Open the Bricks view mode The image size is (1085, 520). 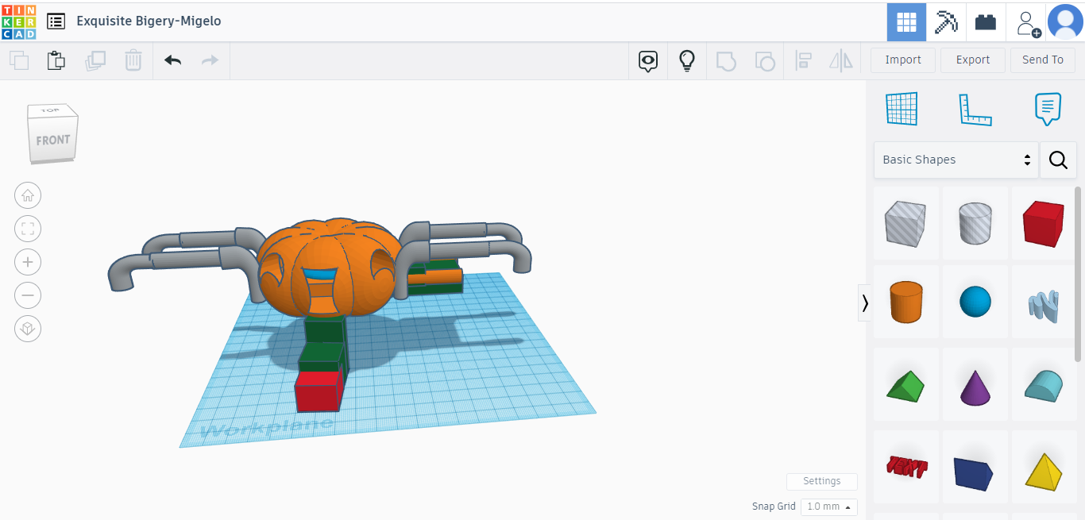click(x=986, y=21)
